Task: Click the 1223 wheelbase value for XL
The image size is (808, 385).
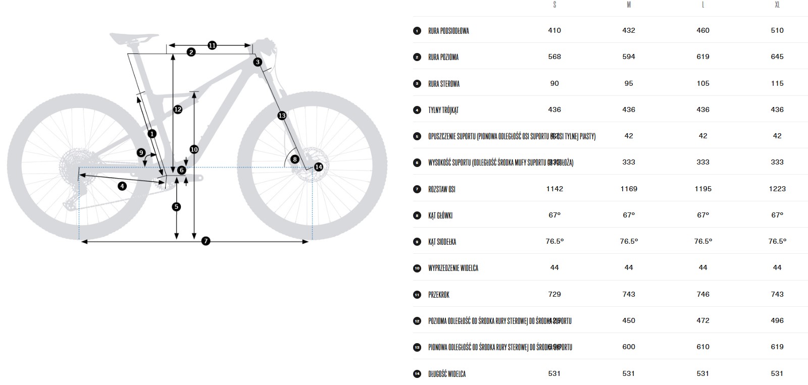Action: tap(777, 189)
